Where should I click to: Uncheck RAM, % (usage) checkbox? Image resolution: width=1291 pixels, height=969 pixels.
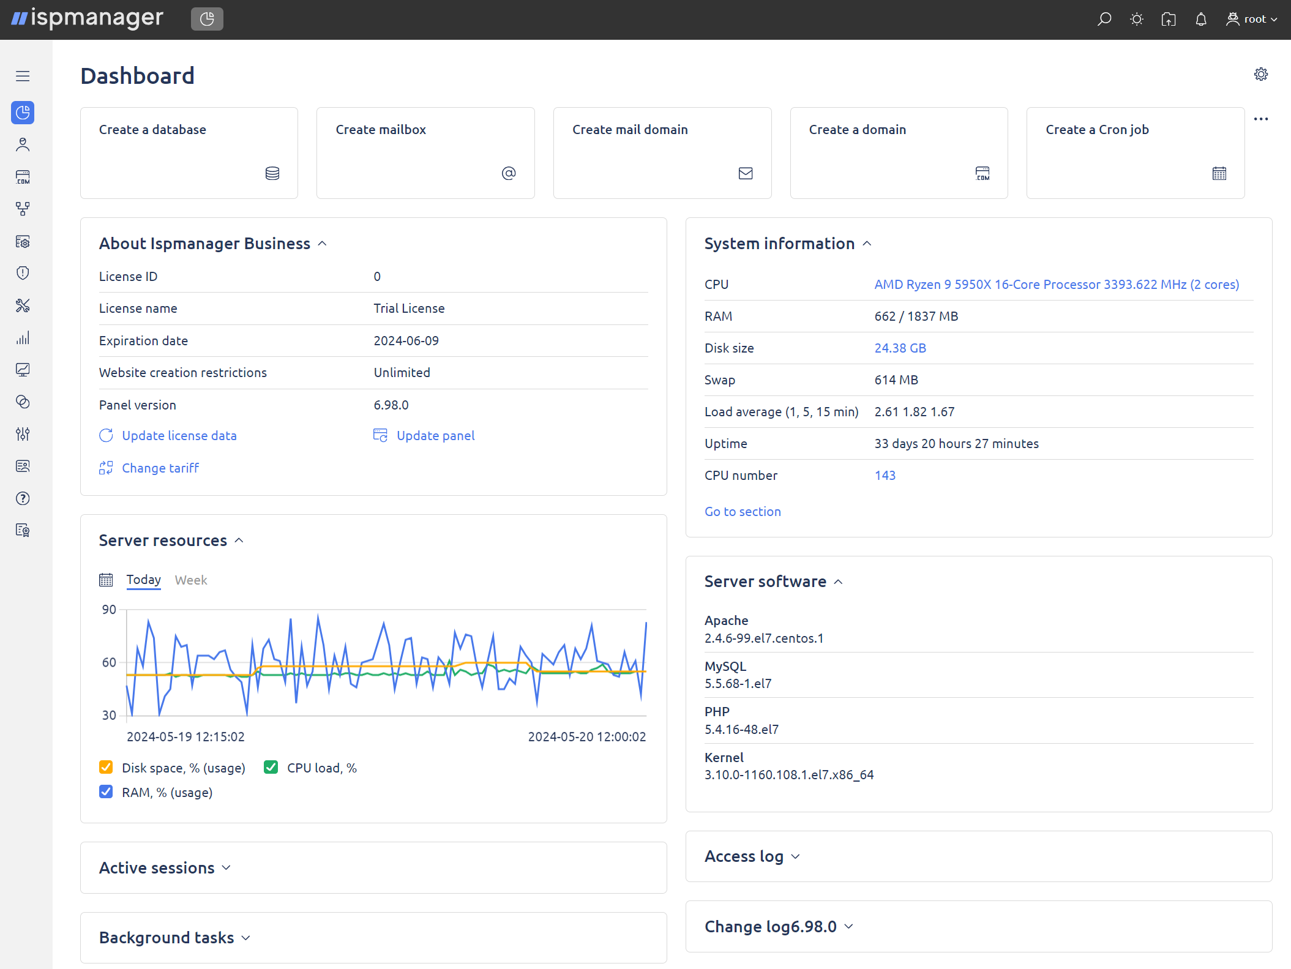106,792
